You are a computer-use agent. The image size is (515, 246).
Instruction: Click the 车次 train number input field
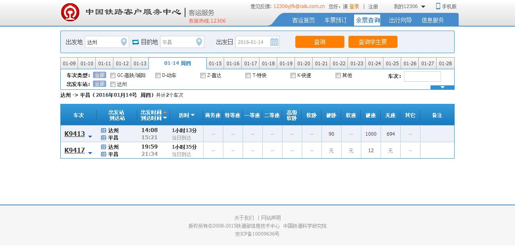(422, 76)
